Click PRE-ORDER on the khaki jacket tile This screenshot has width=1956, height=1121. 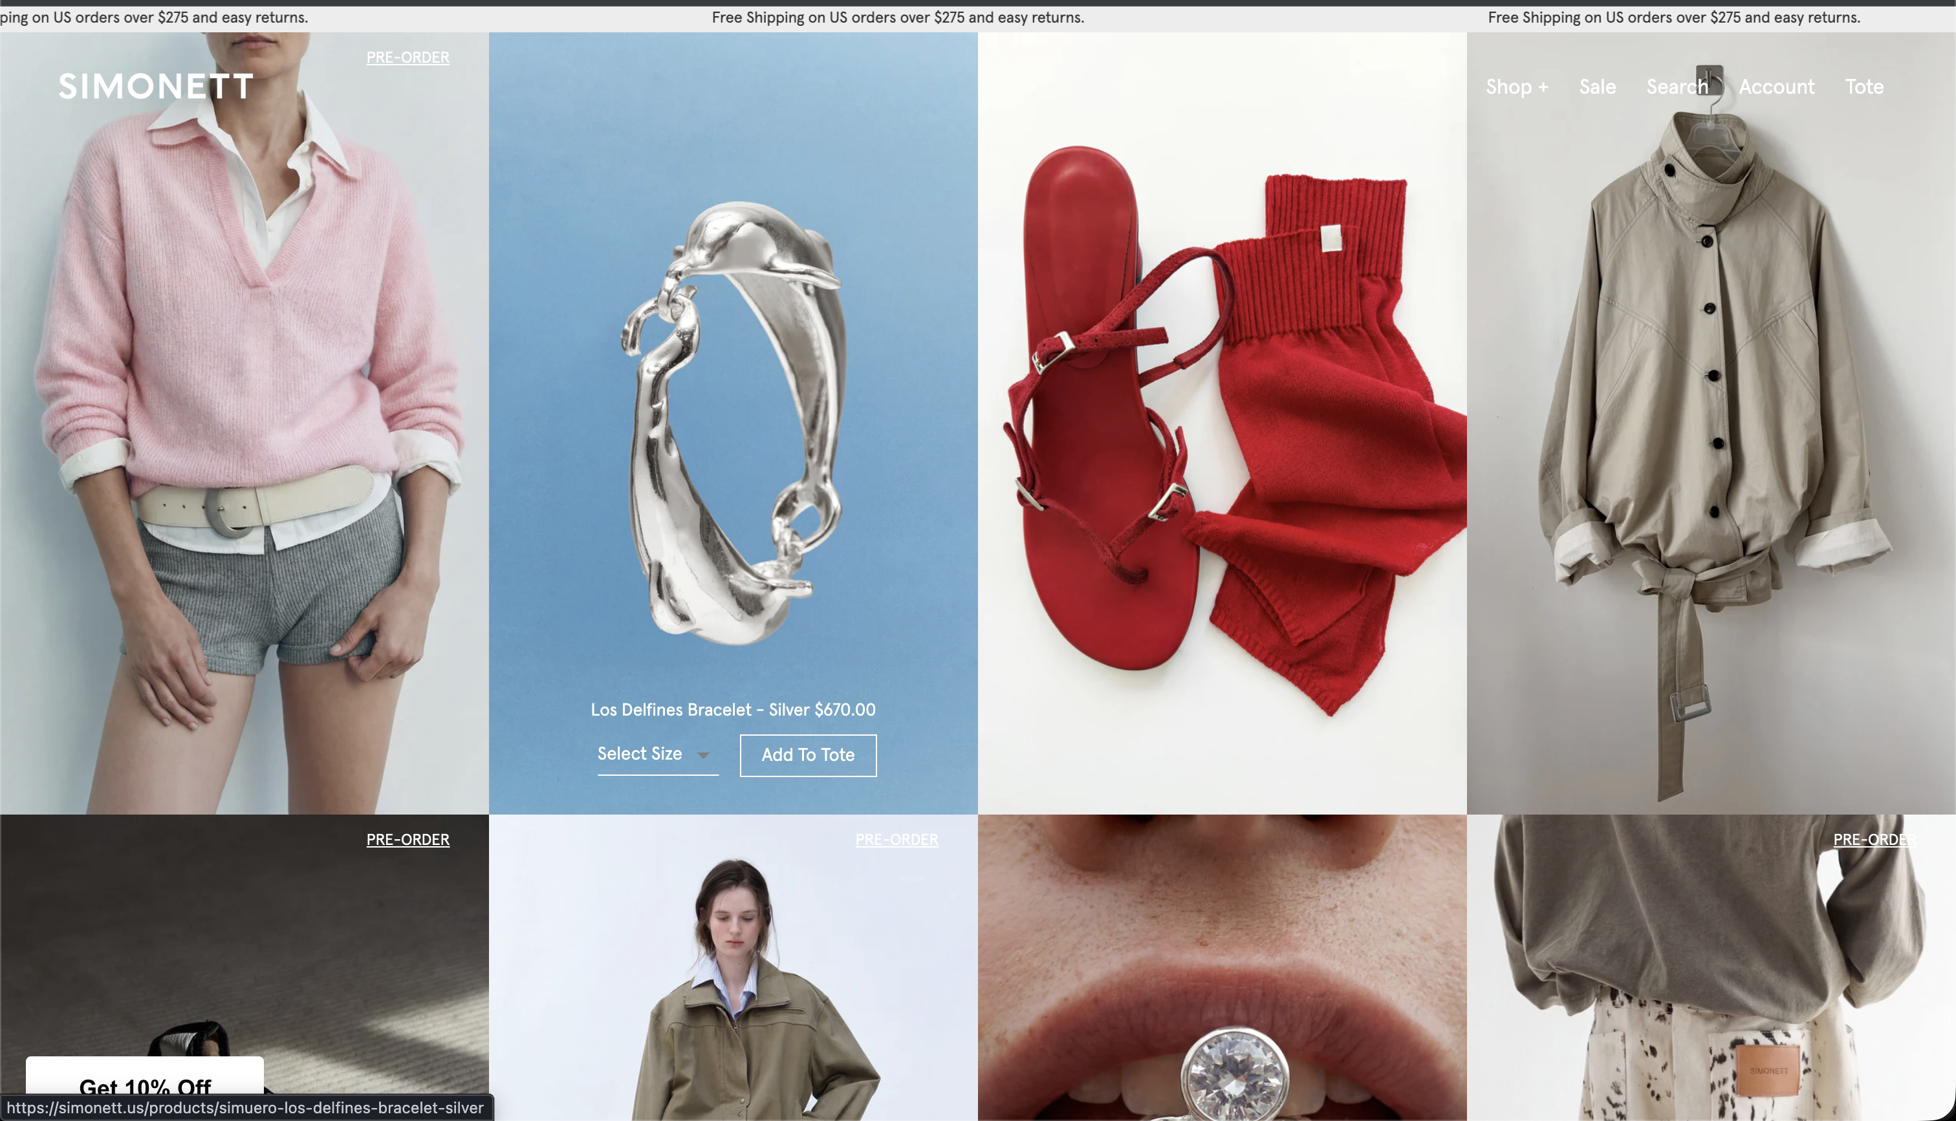[897, 839]
